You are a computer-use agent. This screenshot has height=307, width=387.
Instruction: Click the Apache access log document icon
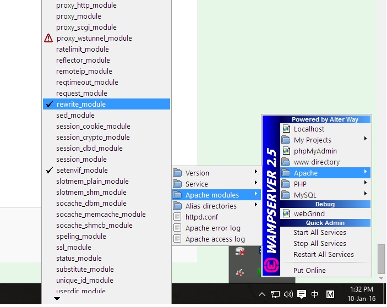177,239
